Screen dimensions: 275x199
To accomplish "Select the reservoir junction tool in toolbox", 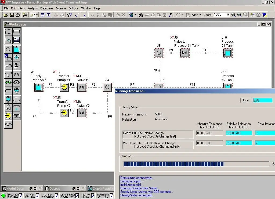I will tap(17, 49).
